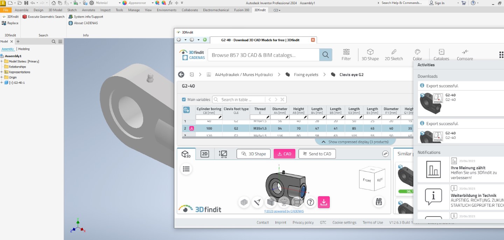Select the Modeling tab in the browser panel
Viewport: 504px width, 240px height.
coord(24,49)
